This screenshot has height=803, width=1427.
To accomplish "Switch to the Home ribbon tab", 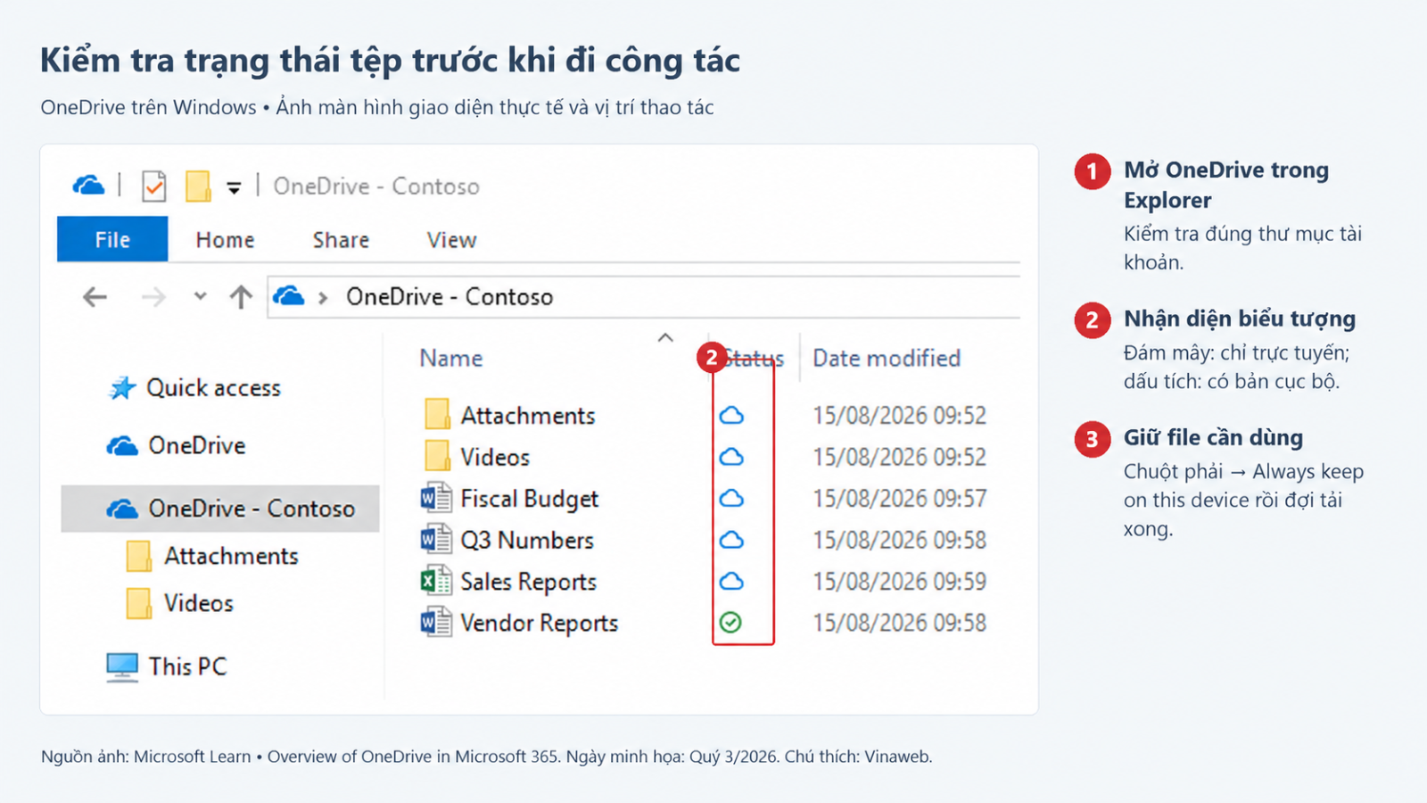I will coord(225,240).
